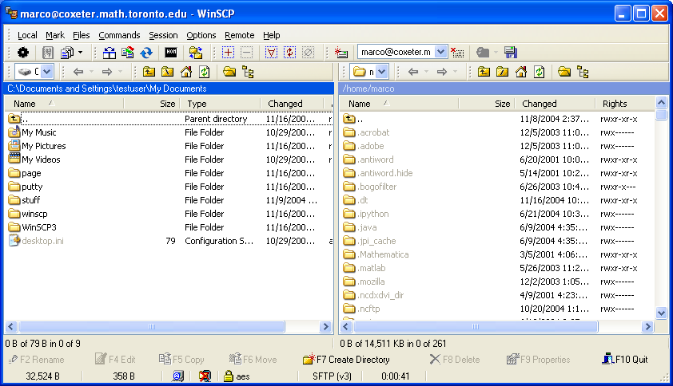Click the aes encryption lock status icon
673x386 pixels.
(229, 376)
